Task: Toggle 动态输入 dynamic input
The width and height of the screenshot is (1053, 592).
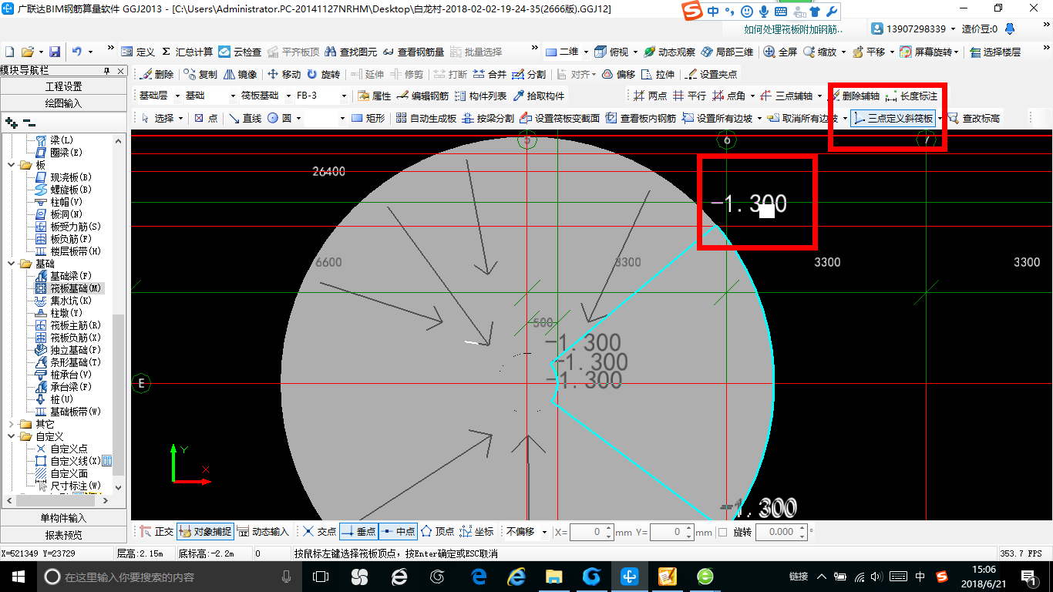Action: [262, 532]
